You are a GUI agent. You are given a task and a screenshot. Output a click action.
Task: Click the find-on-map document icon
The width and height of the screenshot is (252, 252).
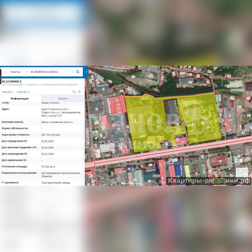pyautogui.click(x=74, y=92)
